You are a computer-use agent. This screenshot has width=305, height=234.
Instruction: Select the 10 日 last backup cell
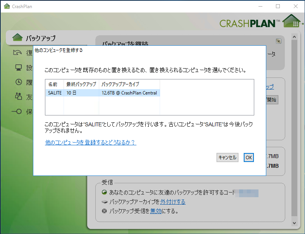point(81,93)
